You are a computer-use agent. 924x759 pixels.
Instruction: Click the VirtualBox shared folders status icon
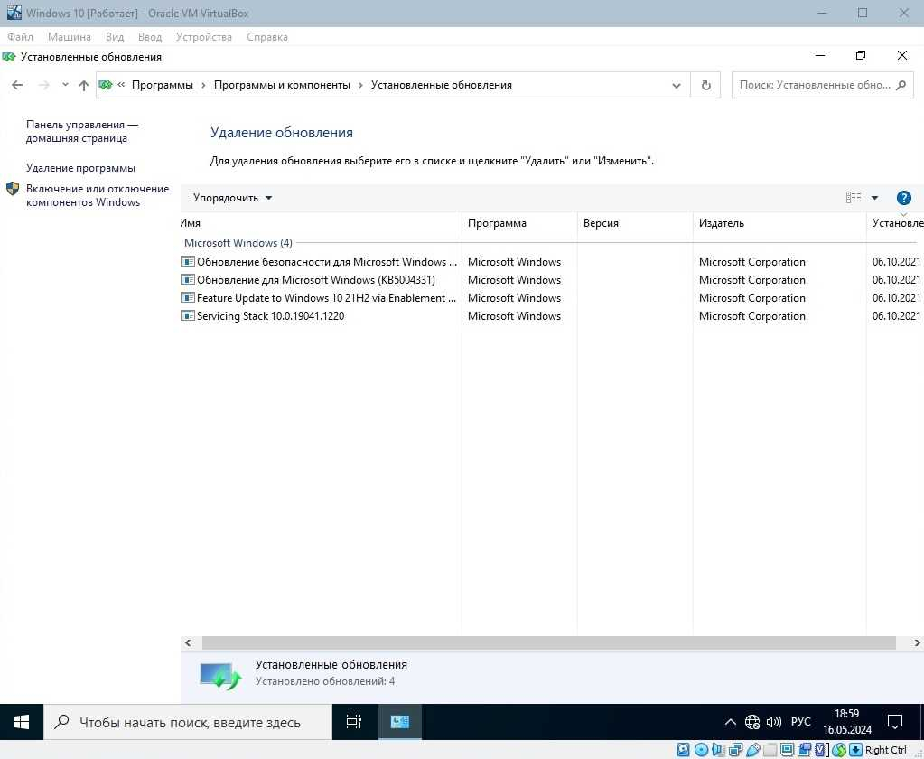point(770,750)
